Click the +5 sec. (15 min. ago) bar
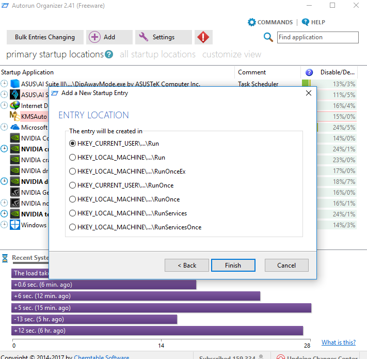The image size is (367, 359). tap(161, 308)
